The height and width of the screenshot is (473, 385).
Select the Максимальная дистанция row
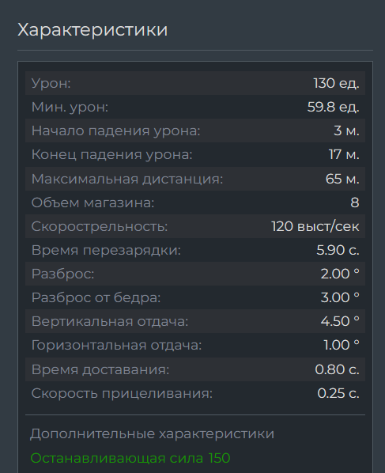point(195,179)
